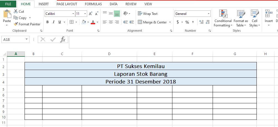
Task: Apply the fill color bucket
Action: pos(84,22)
